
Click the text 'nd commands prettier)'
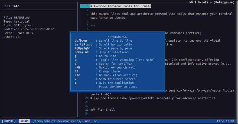coord(183,33)
